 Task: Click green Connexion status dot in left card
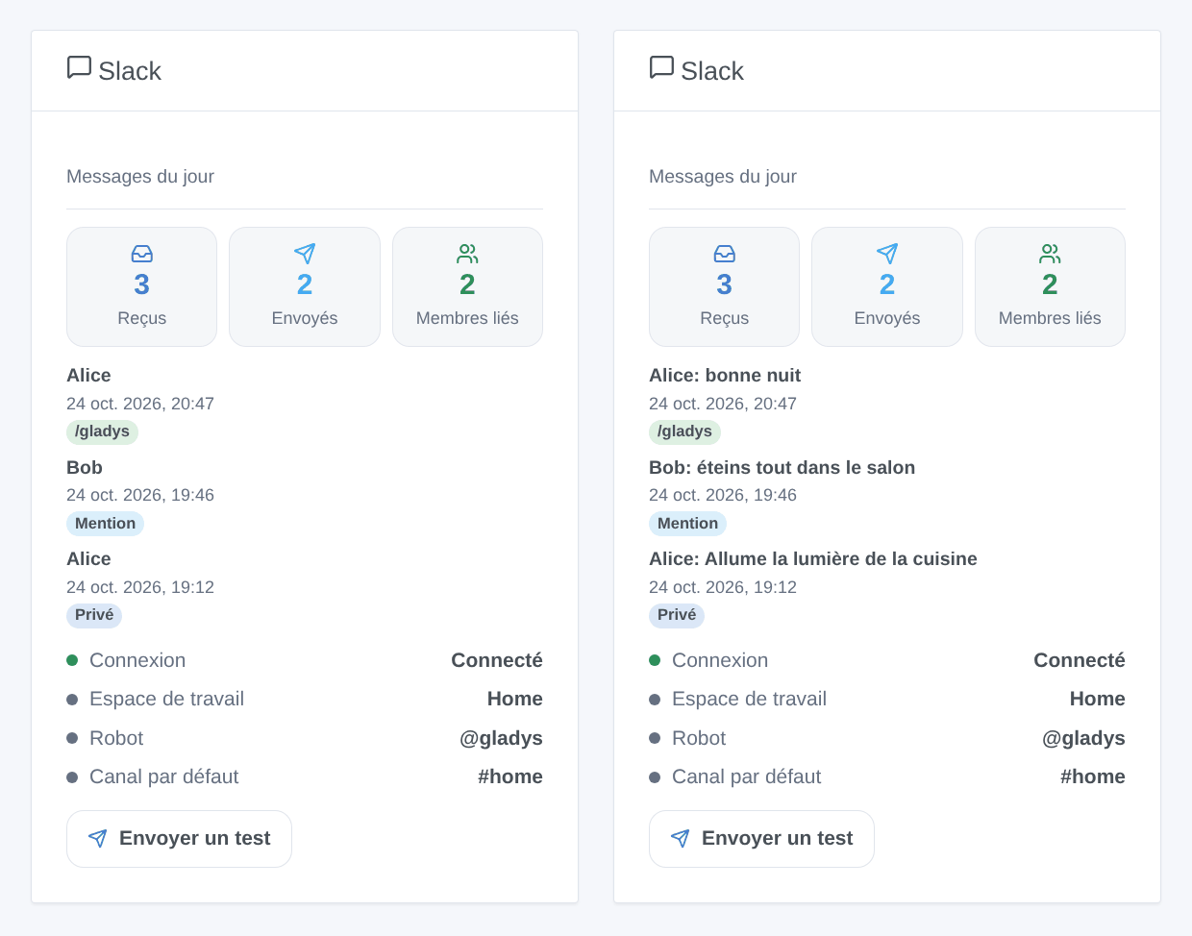tap(72, 660)
